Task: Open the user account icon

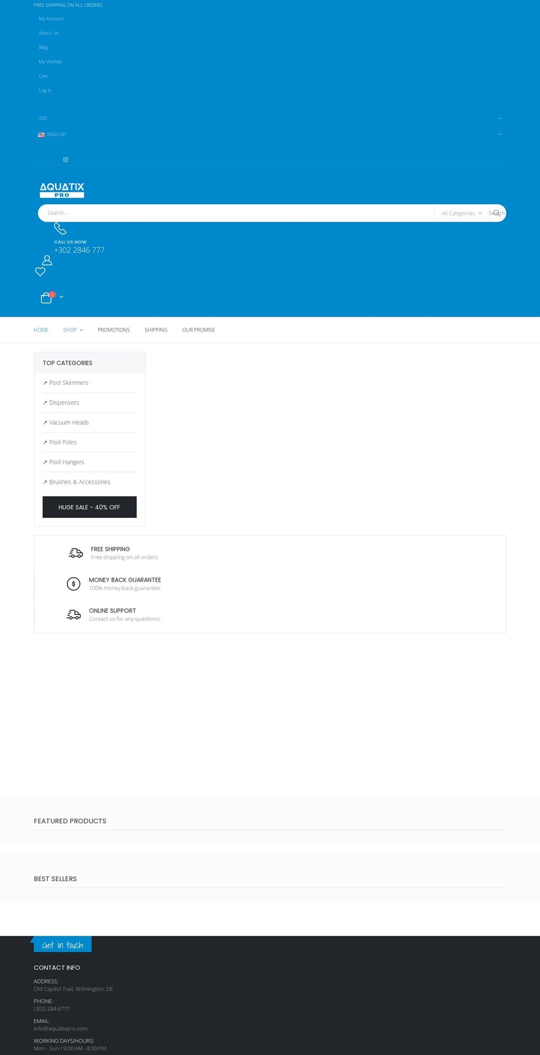Action: [47, 260]
